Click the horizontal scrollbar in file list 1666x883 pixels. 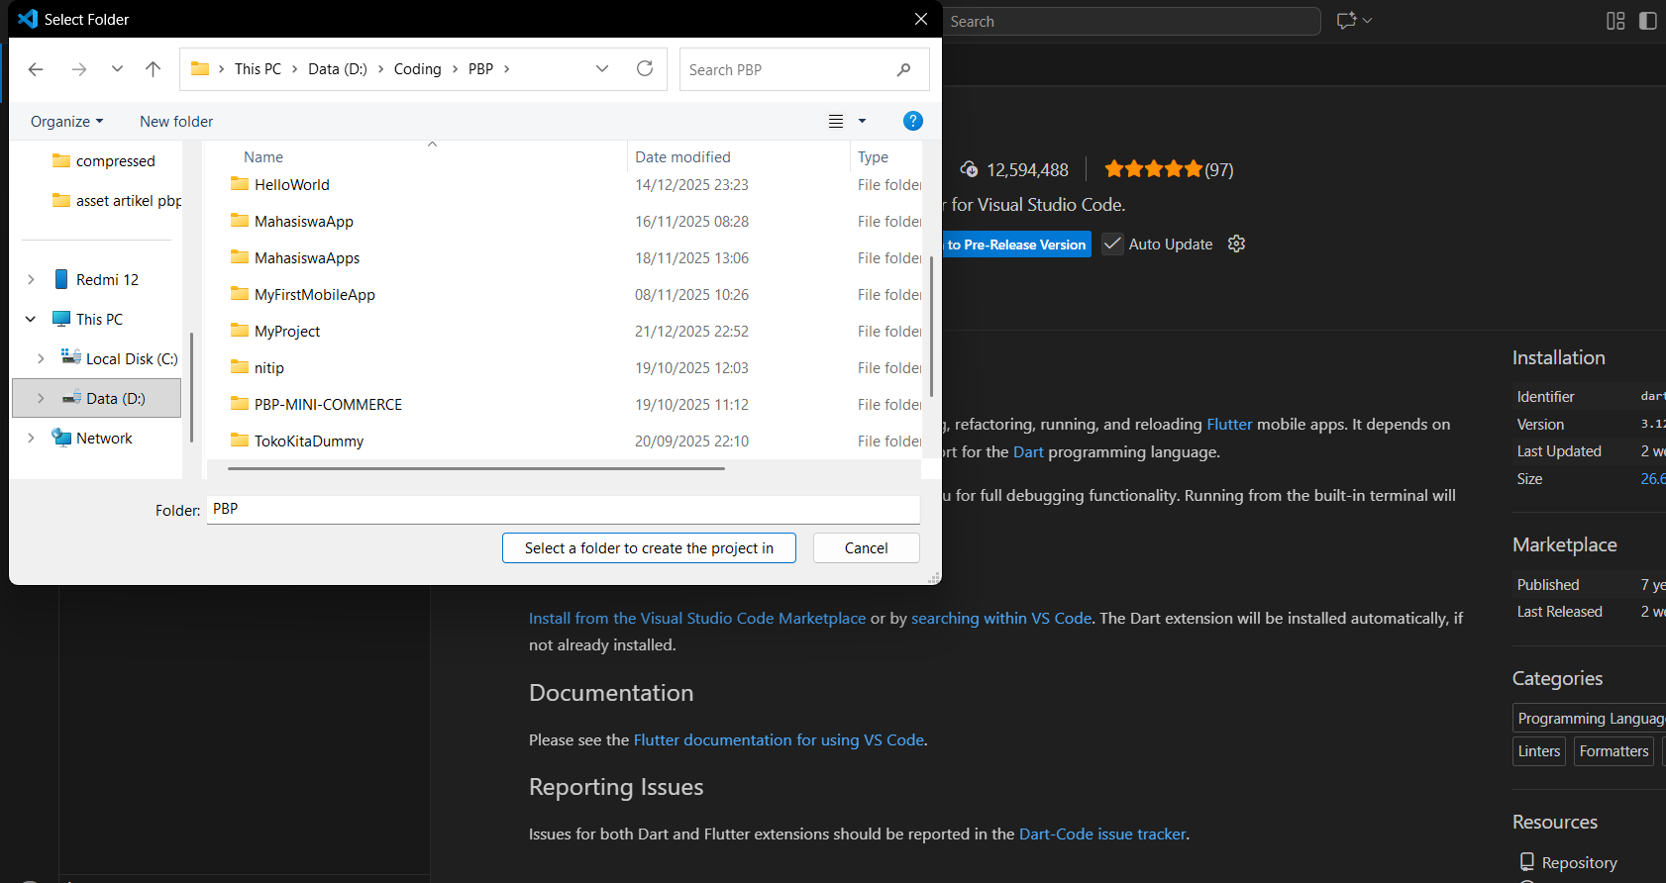click(475, 468)
